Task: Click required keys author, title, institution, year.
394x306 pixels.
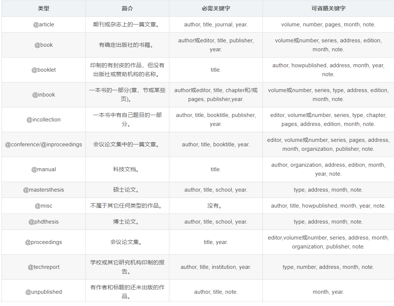Action: pyautogui.click(x=216, y=267)
